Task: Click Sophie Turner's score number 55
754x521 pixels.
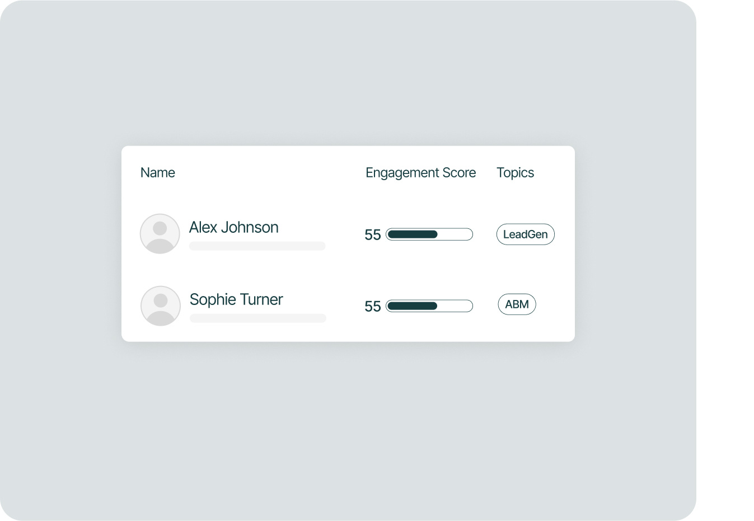Action: pyautogui.click(x=372, y=307)
